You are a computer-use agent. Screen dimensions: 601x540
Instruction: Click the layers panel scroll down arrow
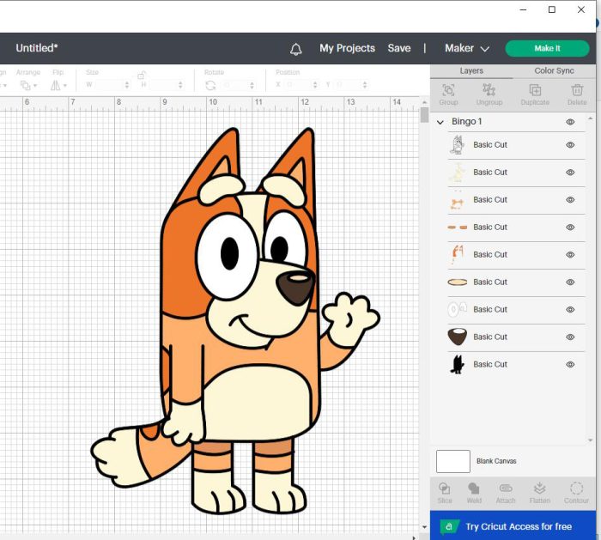(591, 440)
